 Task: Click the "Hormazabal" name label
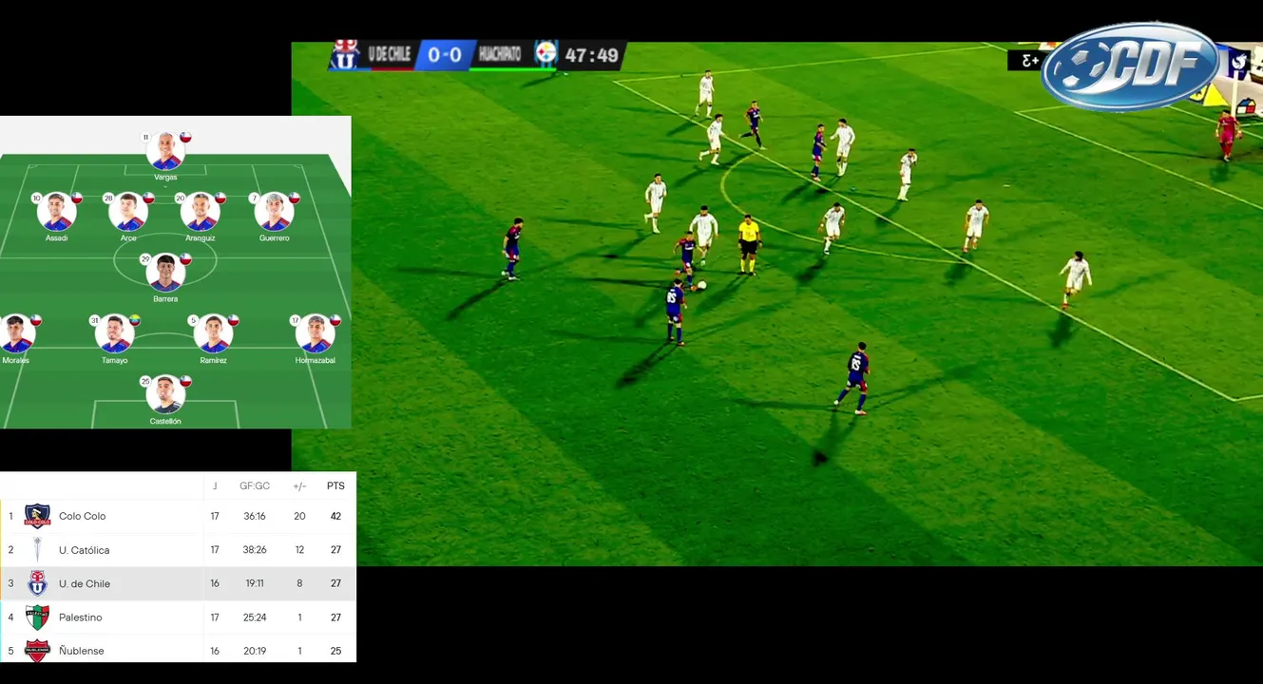316,361
